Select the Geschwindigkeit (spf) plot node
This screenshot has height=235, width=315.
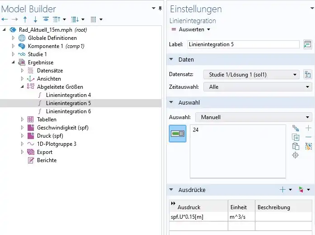62,128
